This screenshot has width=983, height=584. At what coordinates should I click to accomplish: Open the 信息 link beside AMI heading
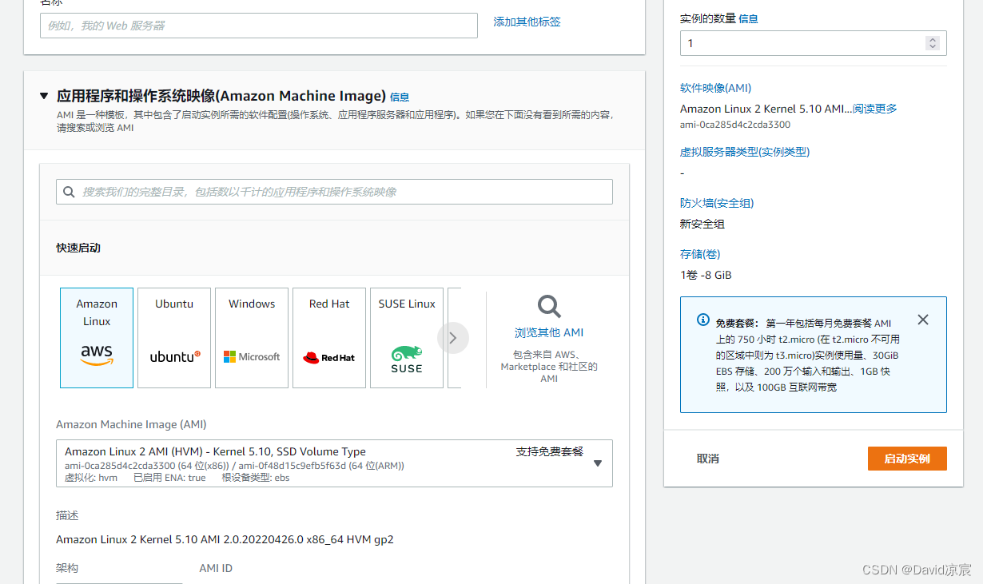tap(400, 97)
